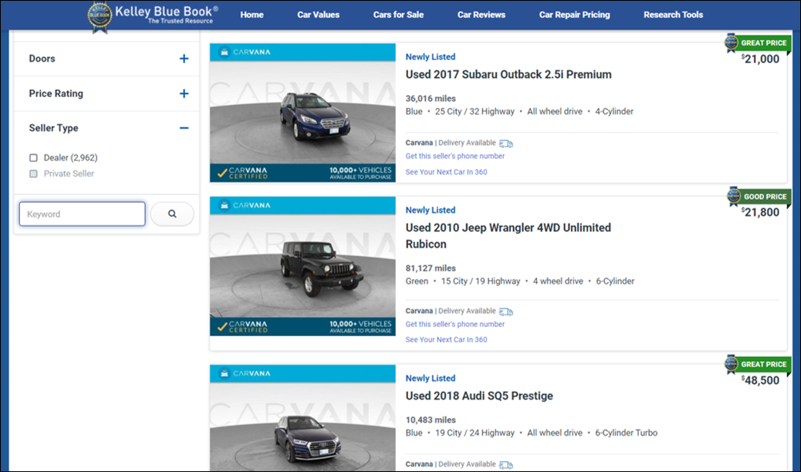Click the $21,000 price on Subaru listing
Screen dimensions: 801x472
click(x=760, y=59)
